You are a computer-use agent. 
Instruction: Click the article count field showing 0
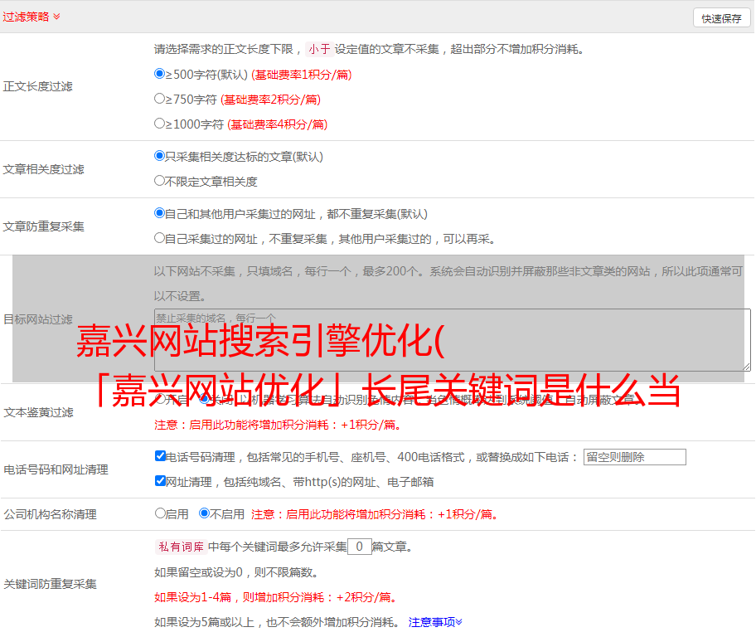360,547
